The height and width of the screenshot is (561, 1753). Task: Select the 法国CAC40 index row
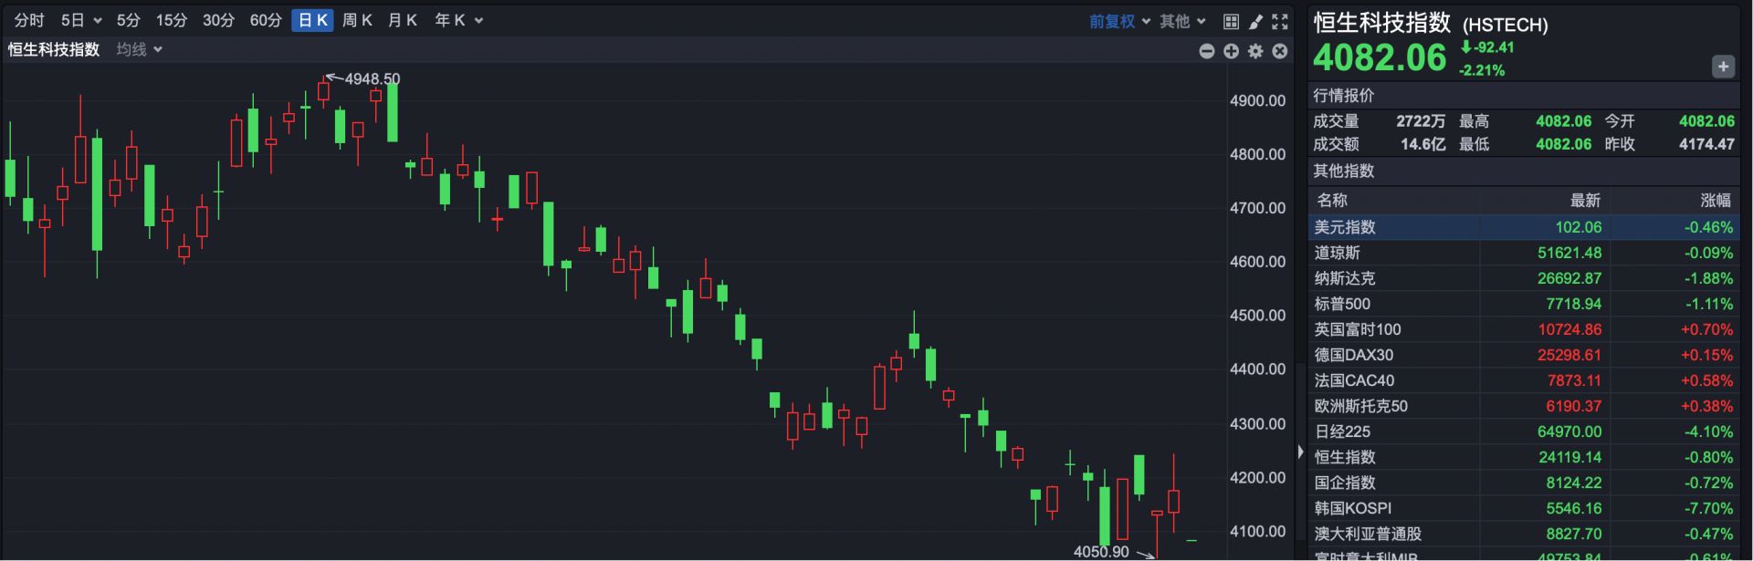tap(1523, 380)
